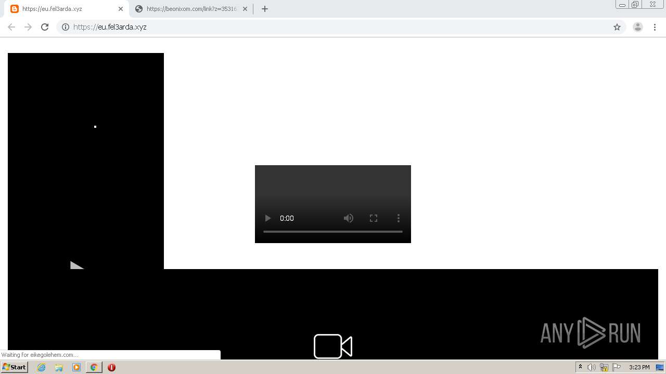This screenshot has height=374, width=666.
Task: View site information icon
Action: (x=66, y=27)
